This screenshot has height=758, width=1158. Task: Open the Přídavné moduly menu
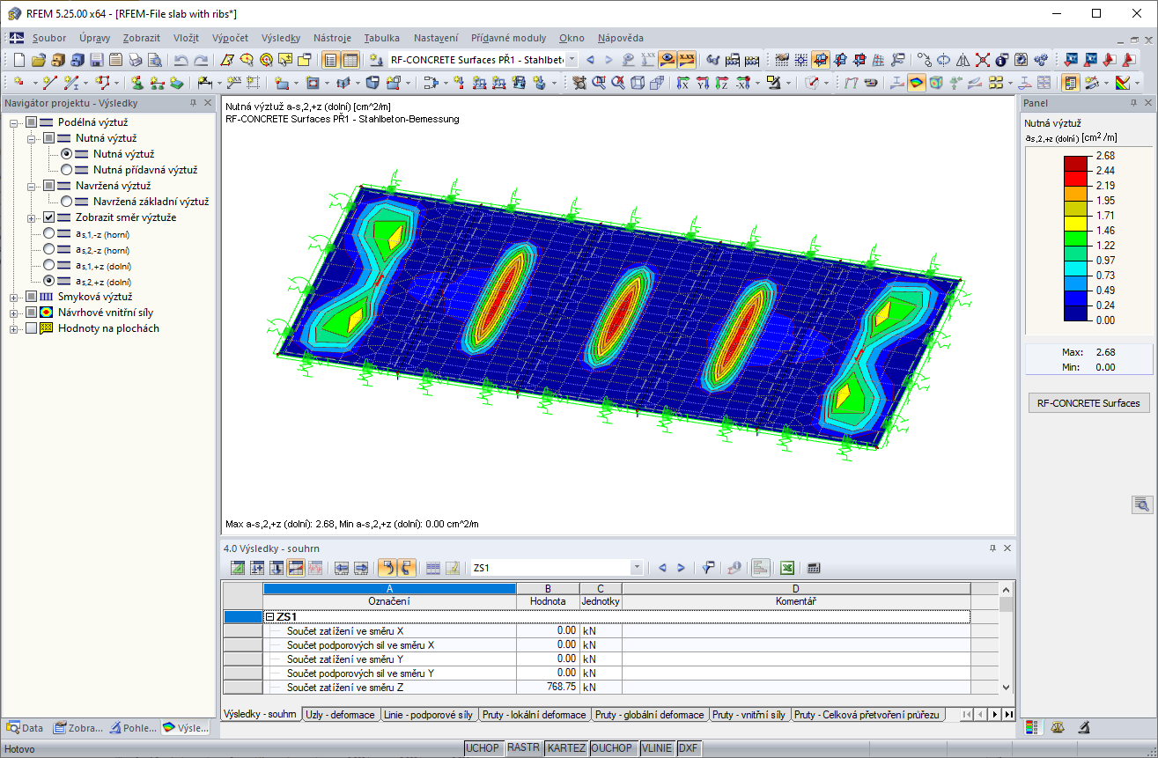click(x=508, y=38)
